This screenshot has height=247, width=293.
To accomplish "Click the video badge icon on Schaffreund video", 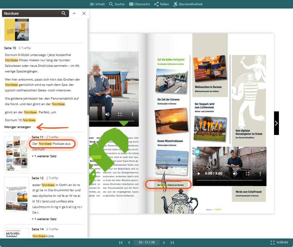I will point(197,152).
